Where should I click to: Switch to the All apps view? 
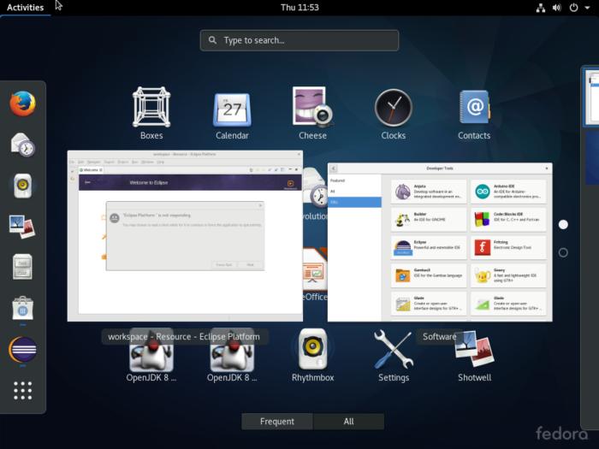pos(348,421)
